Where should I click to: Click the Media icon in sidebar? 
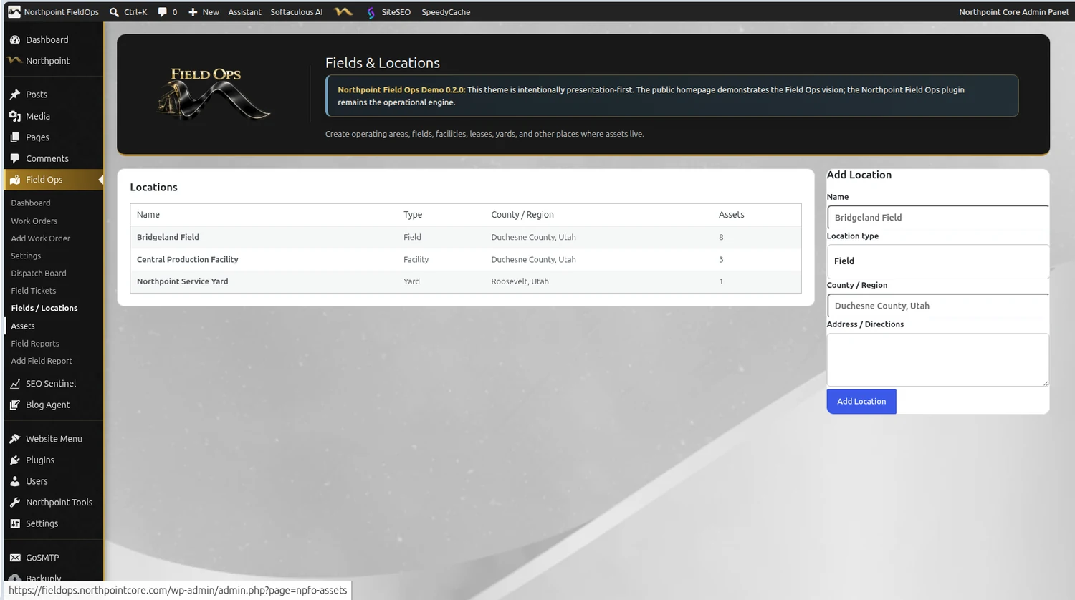click(x=15, y=116)
